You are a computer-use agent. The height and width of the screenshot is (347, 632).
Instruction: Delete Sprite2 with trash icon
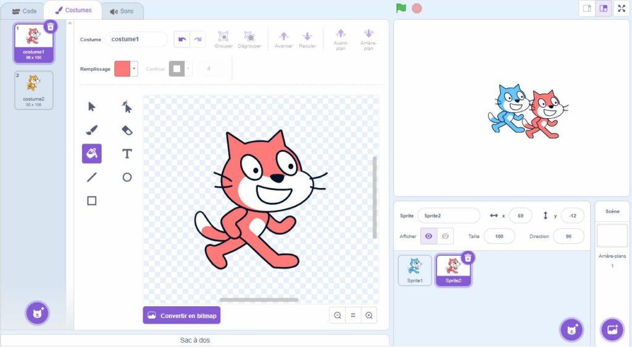tap(468, 258)
